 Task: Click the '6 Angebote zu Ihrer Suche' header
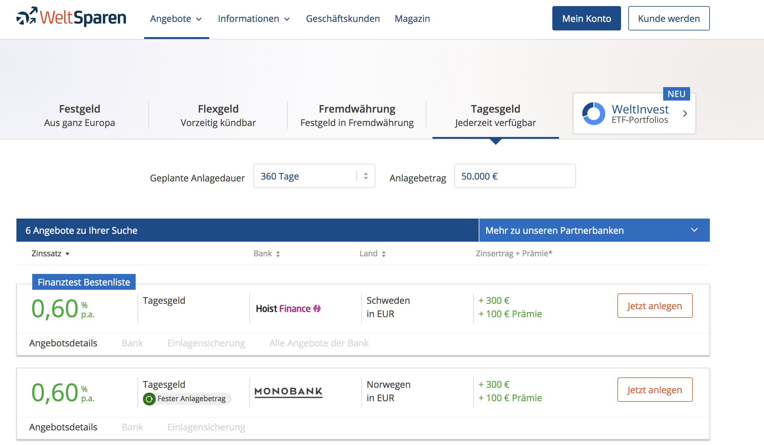point(81,230)
